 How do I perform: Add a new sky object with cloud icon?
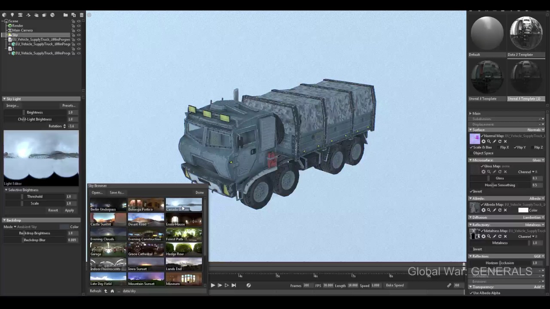tap(37, 15)
